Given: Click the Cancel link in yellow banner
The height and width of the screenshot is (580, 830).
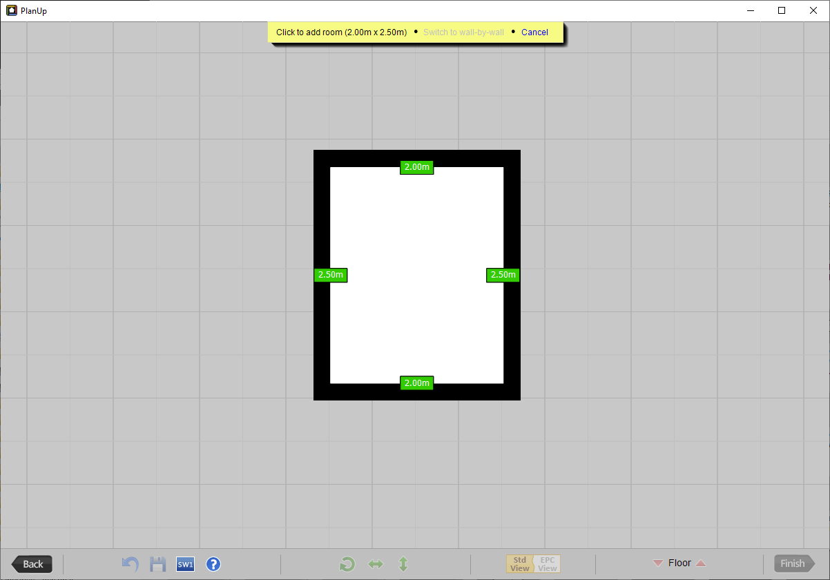Looking at the screenshot, I should click(x=534, y=32).
